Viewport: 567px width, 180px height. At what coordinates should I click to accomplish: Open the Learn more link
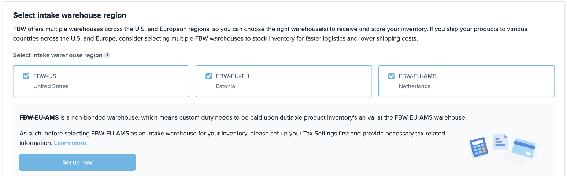click(x=70, y=143)
